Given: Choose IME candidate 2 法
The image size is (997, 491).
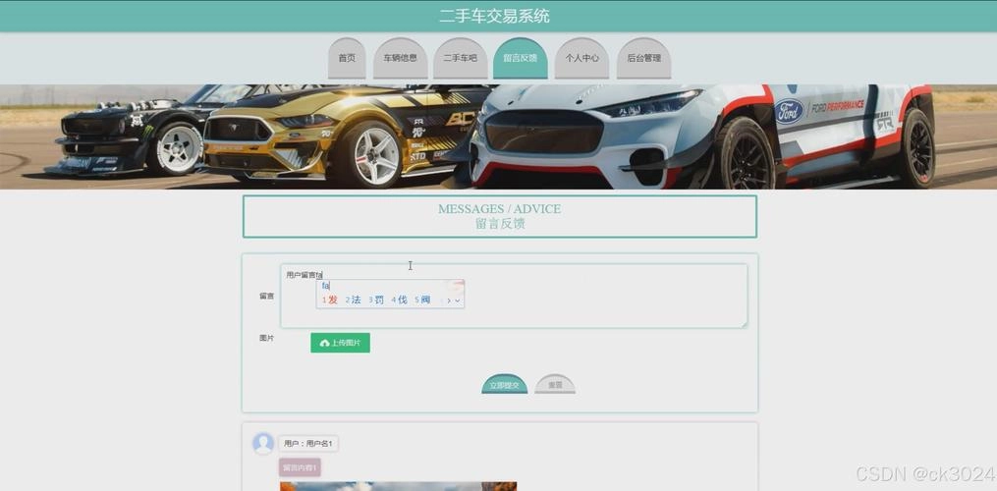Looking at the screenshot, I should [x=354, y=300].
